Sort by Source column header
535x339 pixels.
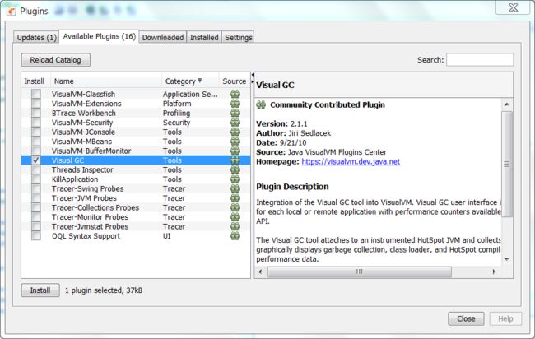tap(235, 81)
